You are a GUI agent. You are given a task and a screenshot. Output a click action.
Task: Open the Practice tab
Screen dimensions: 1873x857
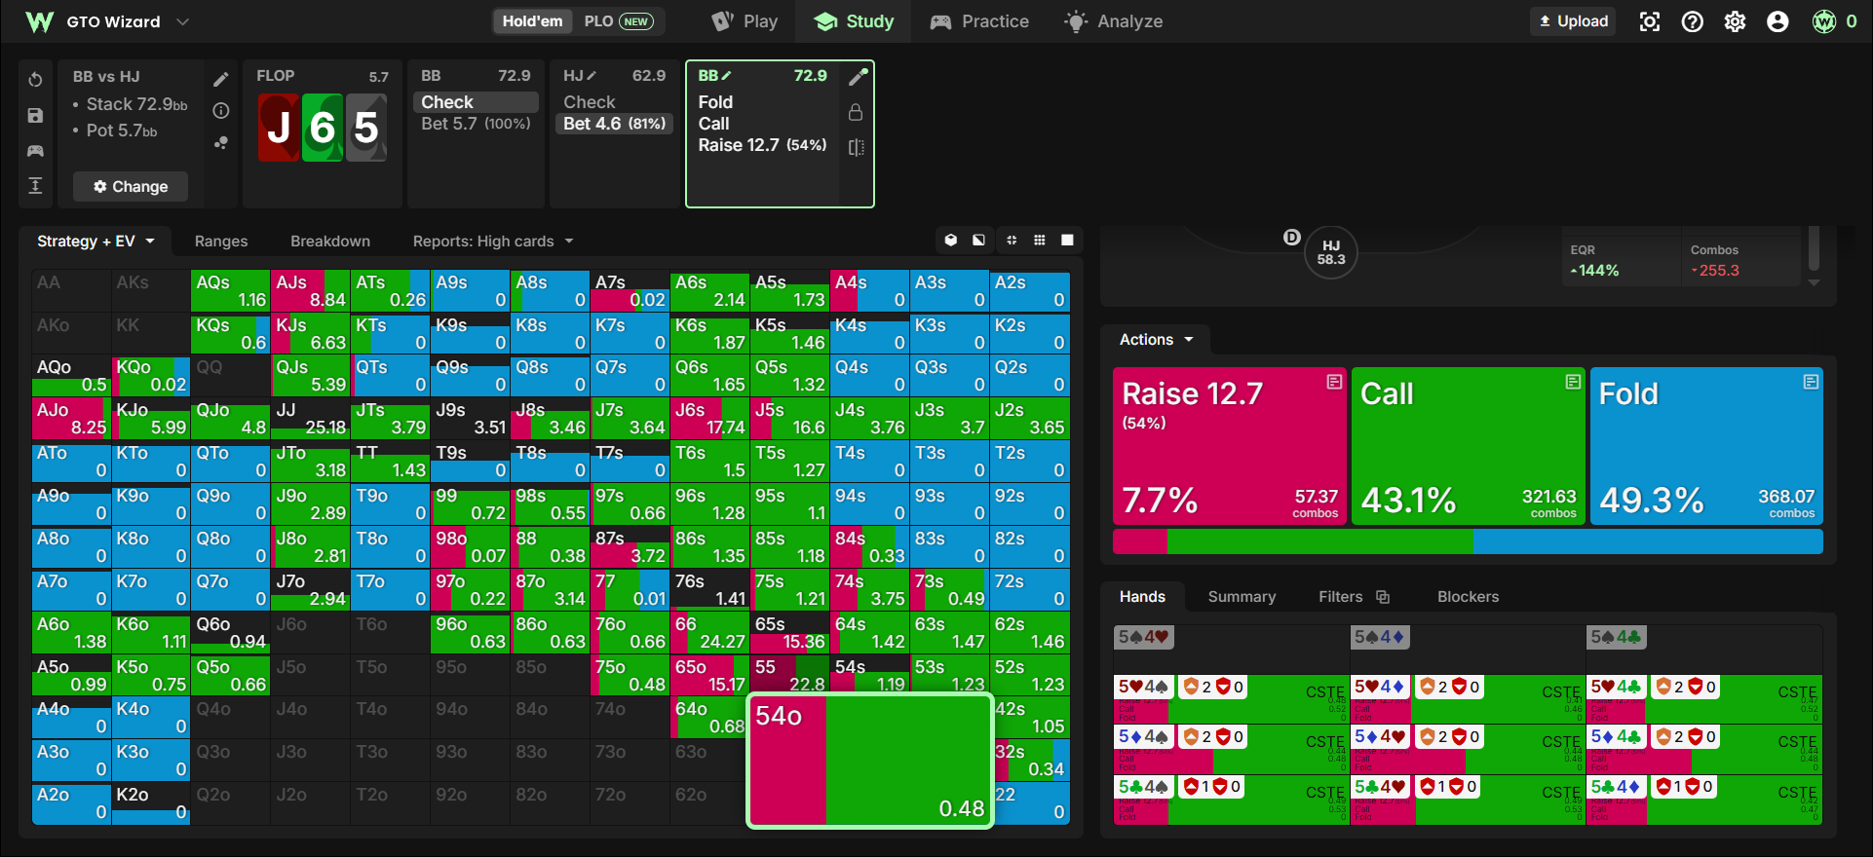point(979,21)
